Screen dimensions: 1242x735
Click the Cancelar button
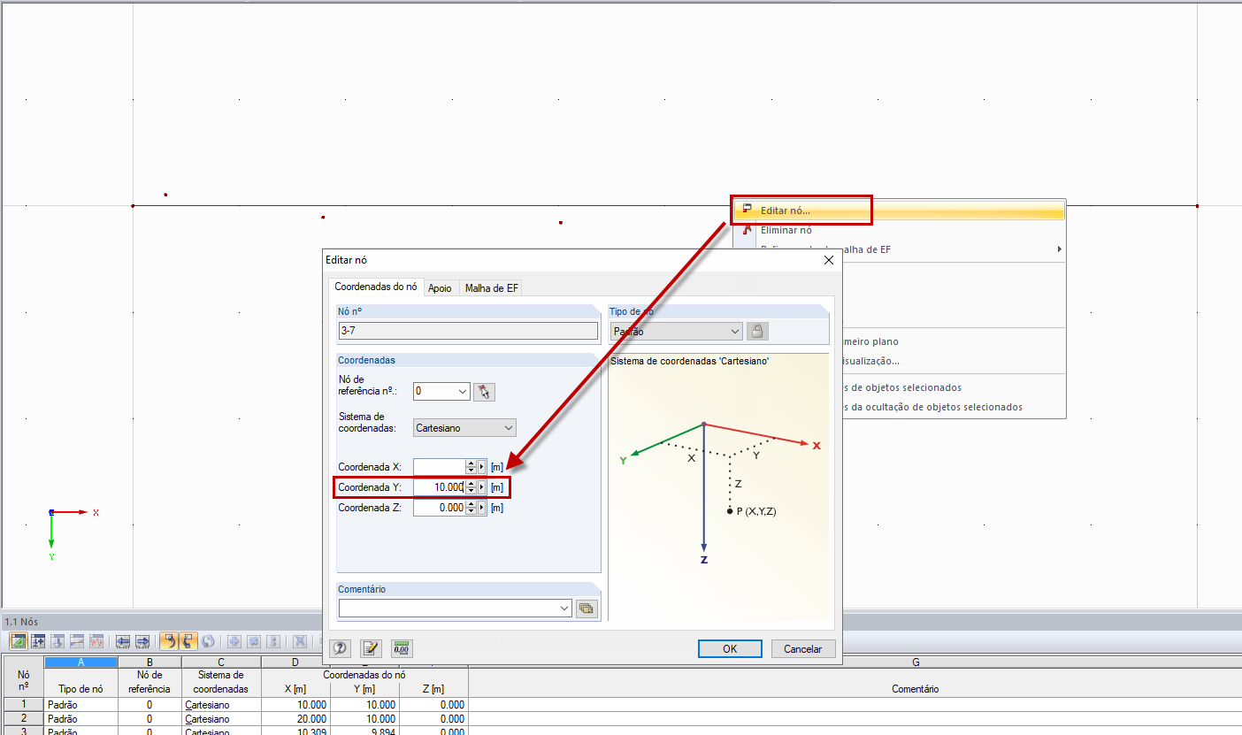(x=803, y=648)
